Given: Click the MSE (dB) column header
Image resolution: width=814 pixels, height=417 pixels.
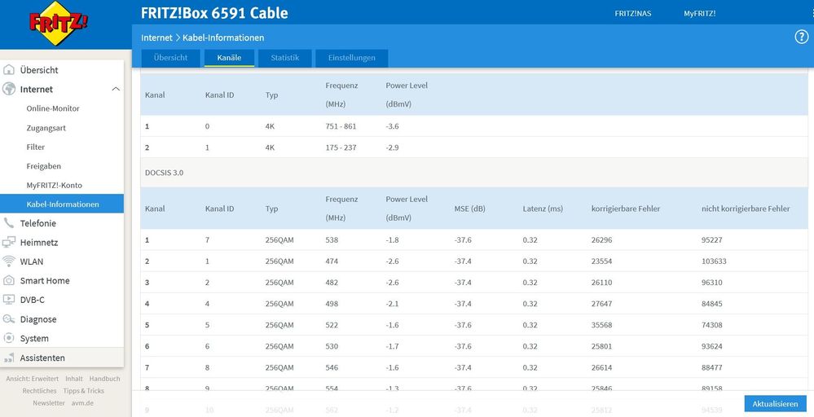Looking at the screenshot, I should pos(470,208).
